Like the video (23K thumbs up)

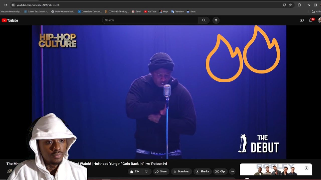(x=135, y=171)
